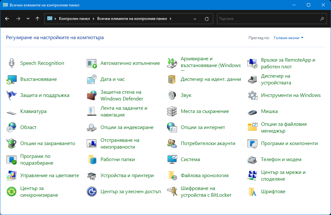Expand the recent locations chevron
The width and height of the screenshot is (331, 215).
tap(28, 19)
